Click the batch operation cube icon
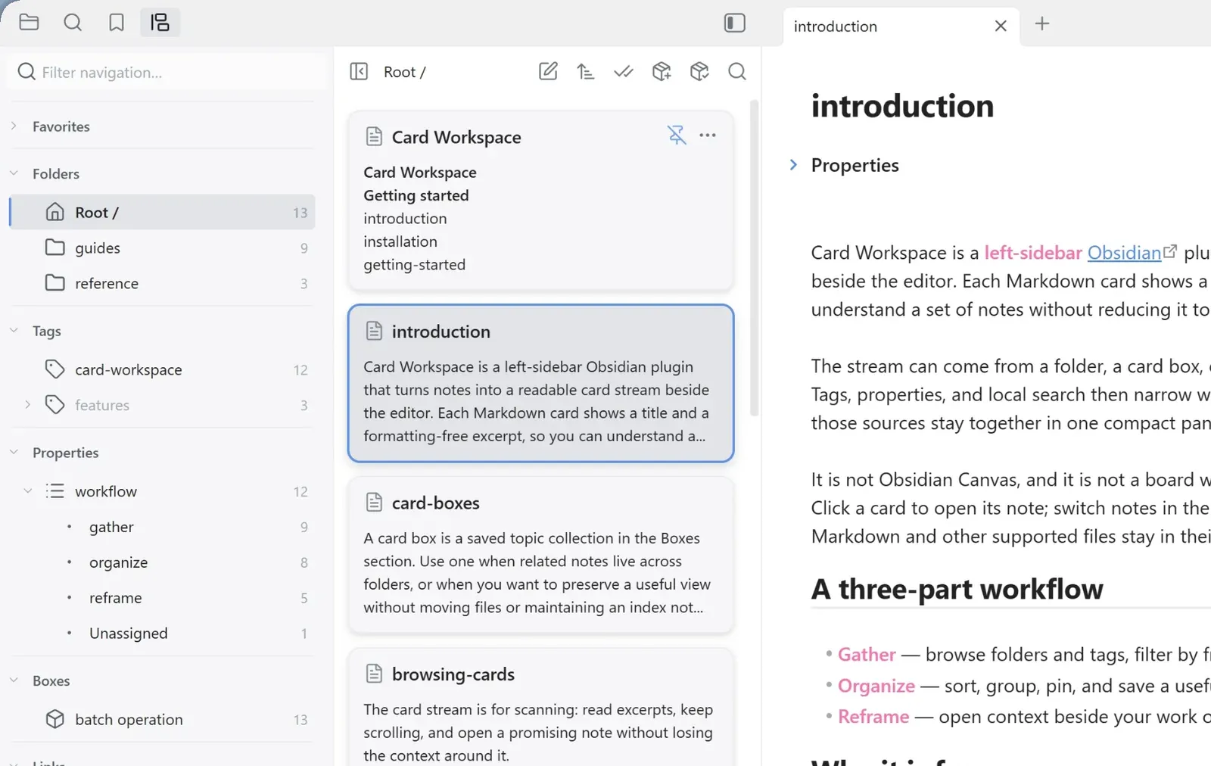Screen dimensions: 1211x766 point(54,719)
